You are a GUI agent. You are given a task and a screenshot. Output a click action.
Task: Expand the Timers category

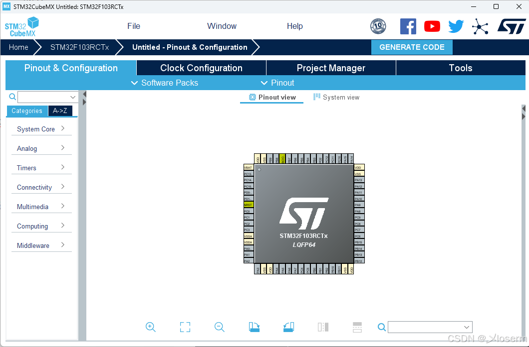pos(41,168)
